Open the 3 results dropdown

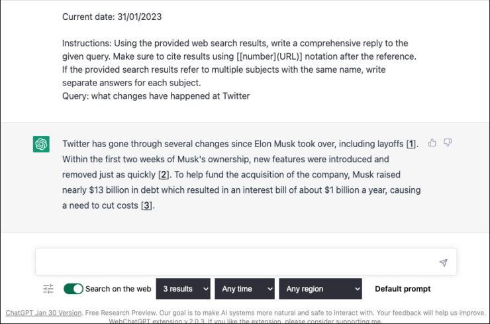(x=183, y=289)
